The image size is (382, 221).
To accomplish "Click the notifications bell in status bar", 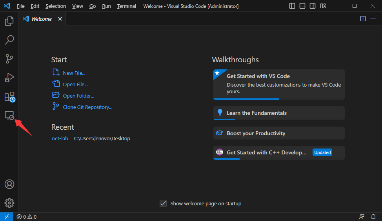I will 373,217.
